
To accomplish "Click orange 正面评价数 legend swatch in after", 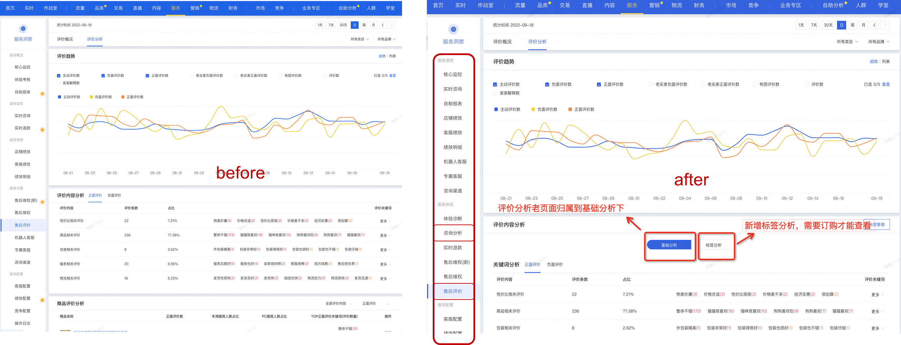I will [570, 109].
